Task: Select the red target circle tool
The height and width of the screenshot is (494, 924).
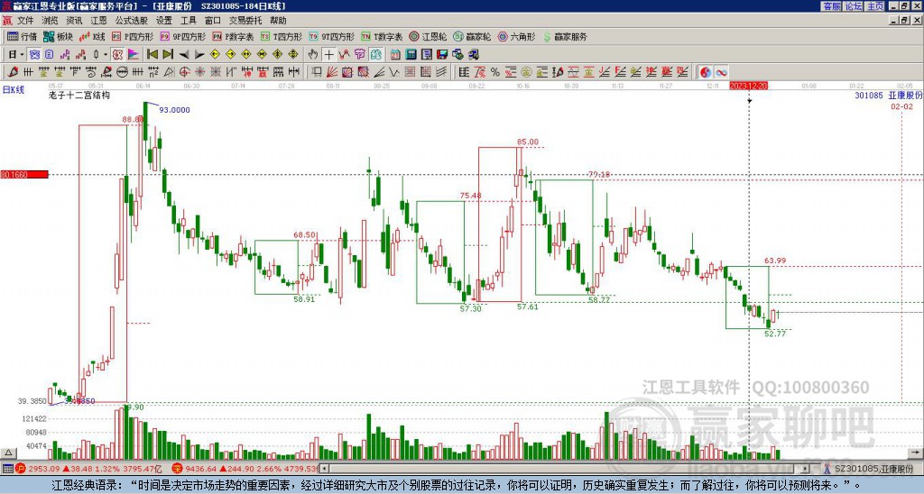Action: coord(184,72)
